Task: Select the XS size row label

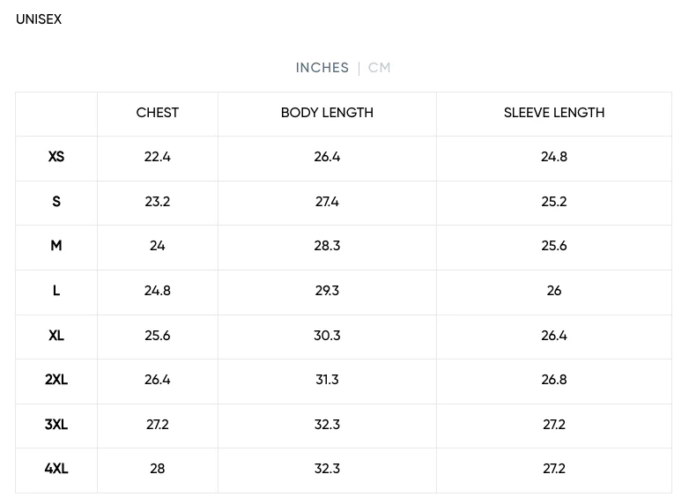Action: 56,157
